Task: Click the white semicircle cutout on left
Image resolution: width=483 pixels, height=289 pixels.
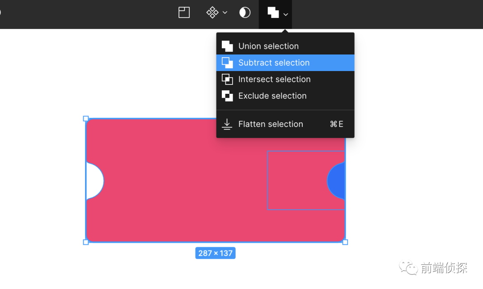Action: tap(94, 180)
